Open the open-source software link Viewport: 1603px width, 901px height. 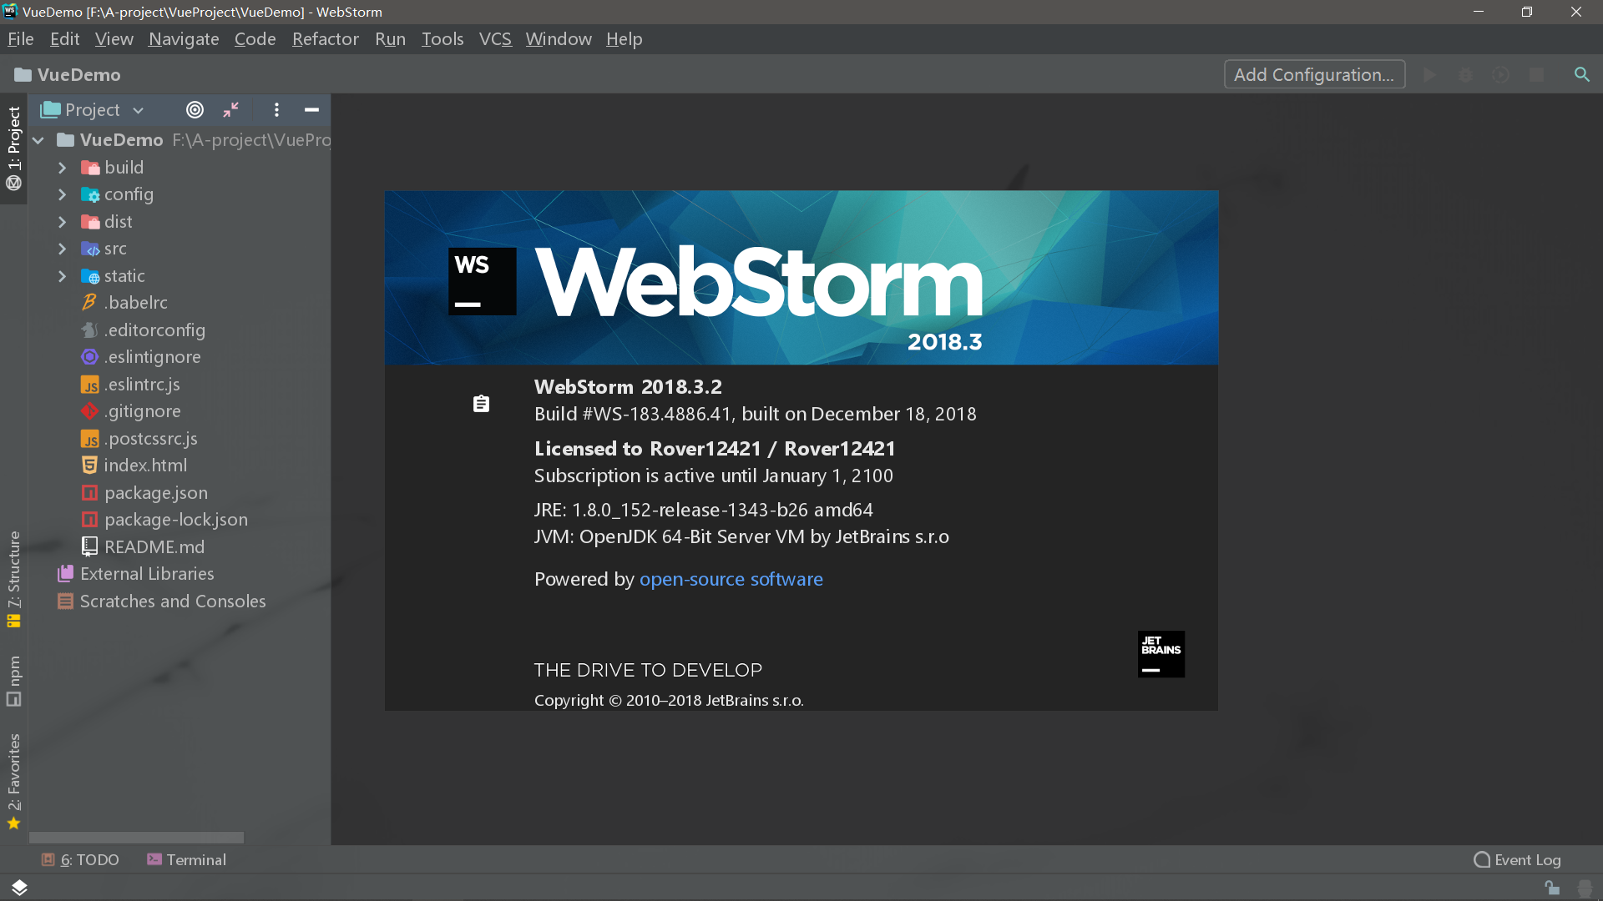tap(731, 579)
